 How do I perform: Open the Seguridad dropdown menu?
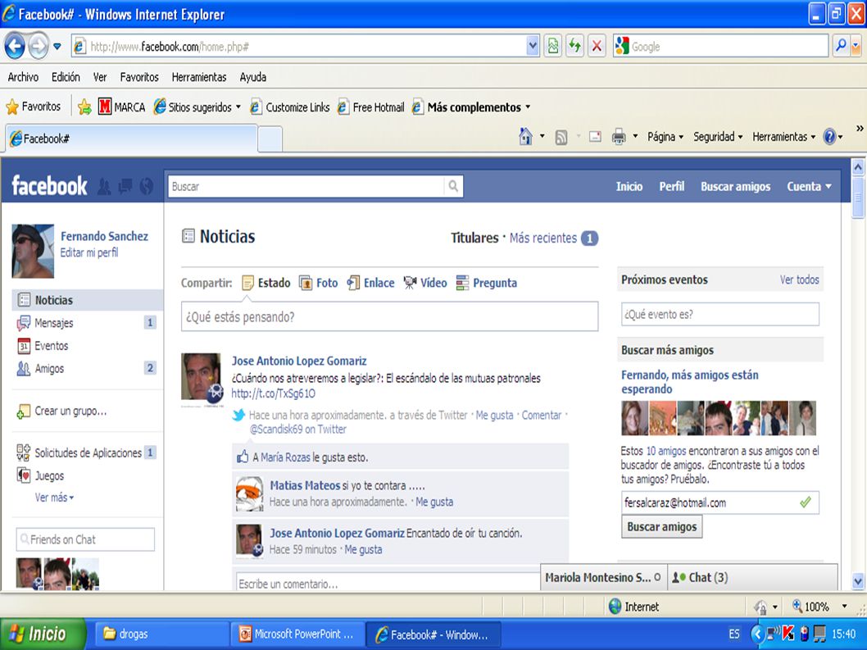718,137
